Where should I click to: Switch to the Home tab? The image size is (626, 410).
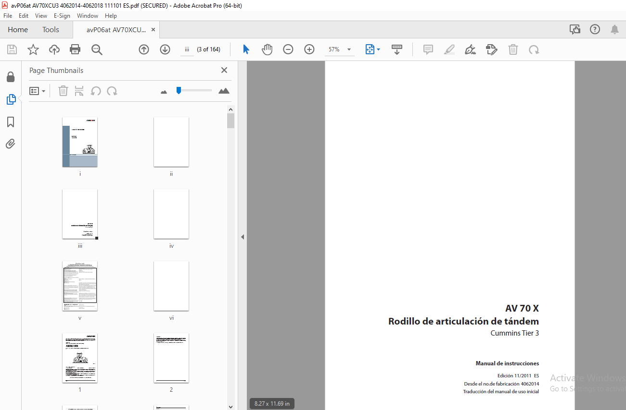(x=18, y=30)
